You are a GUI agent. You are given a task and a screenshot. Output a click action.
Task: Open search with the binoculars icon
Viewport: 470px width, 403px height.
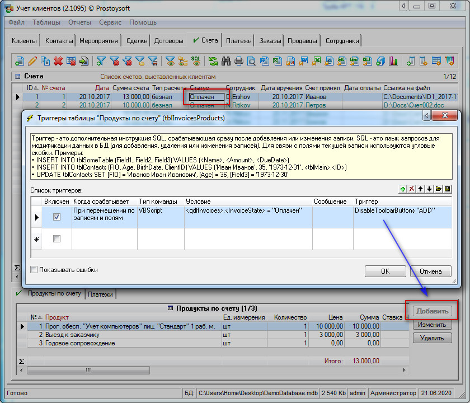coord(226,61)
